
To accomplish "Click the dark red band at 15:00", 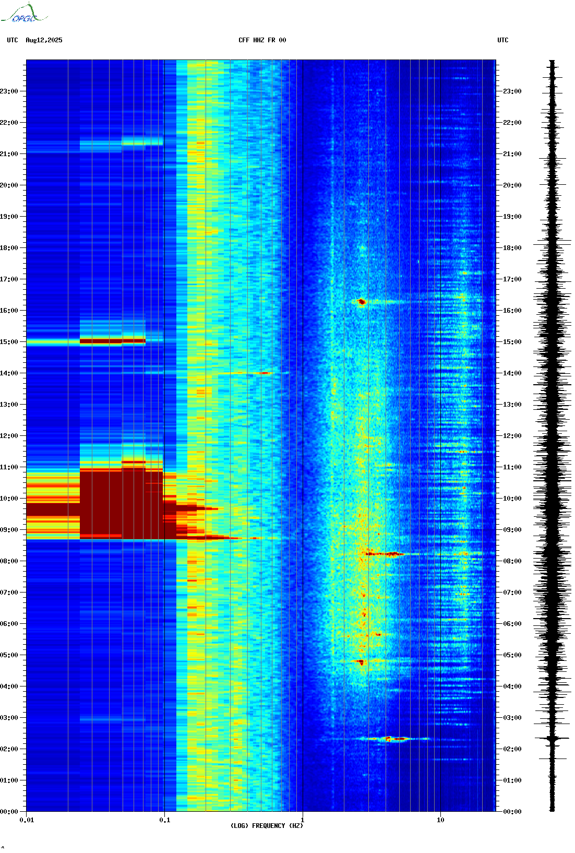I will (112, 341).
